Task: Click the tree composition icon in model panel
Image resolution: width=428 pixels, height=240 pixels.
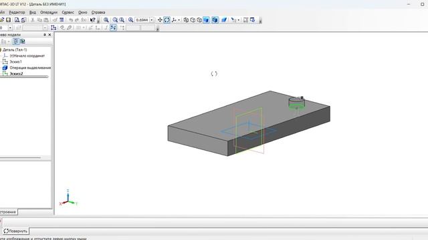Action: click(x=22, y=41)
